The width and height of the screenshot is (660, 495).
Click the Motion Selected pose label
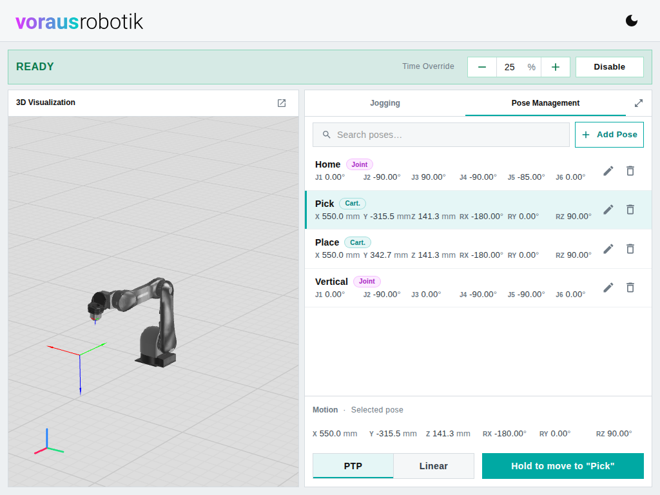coord(358,409)
